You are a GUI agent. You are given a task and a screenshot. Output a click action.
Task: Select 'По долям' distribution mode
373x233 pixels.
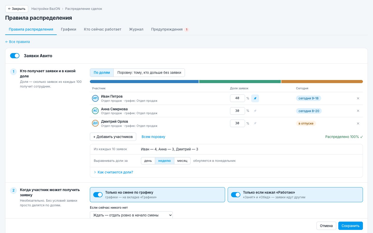(102, 72)
